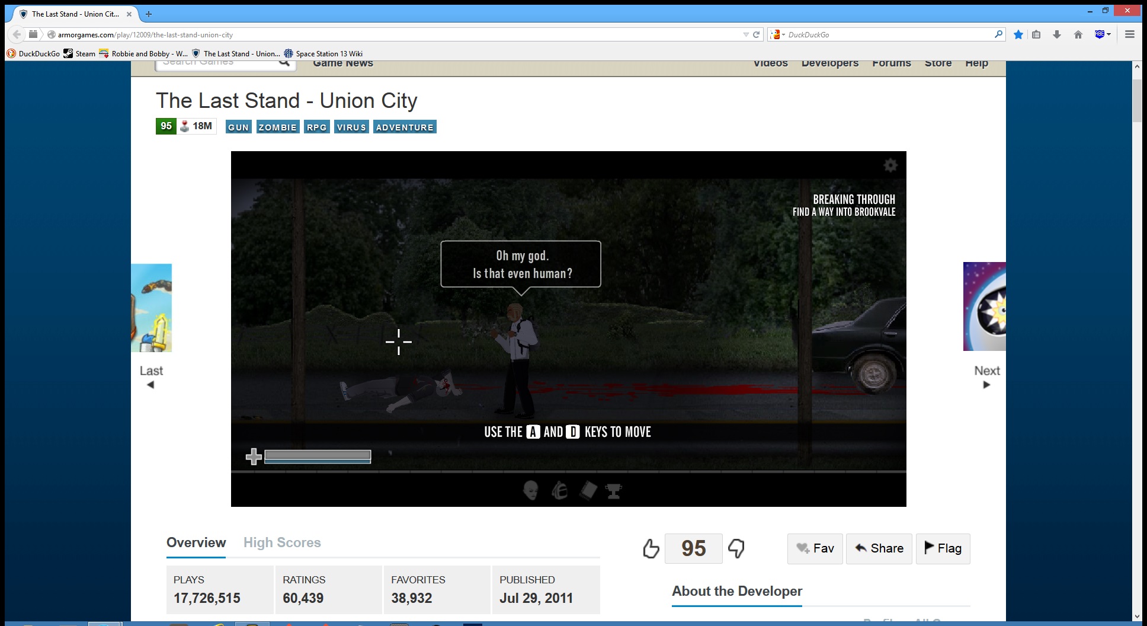Image resolution: width=1147 pixels, height=626 pixels.
Task: Show the URL bar history dropdown
Action: point(745,34)
